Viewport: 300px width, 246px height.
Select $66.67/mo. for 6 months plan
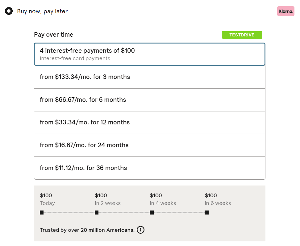pyautogui.click(x=149, y=100)
